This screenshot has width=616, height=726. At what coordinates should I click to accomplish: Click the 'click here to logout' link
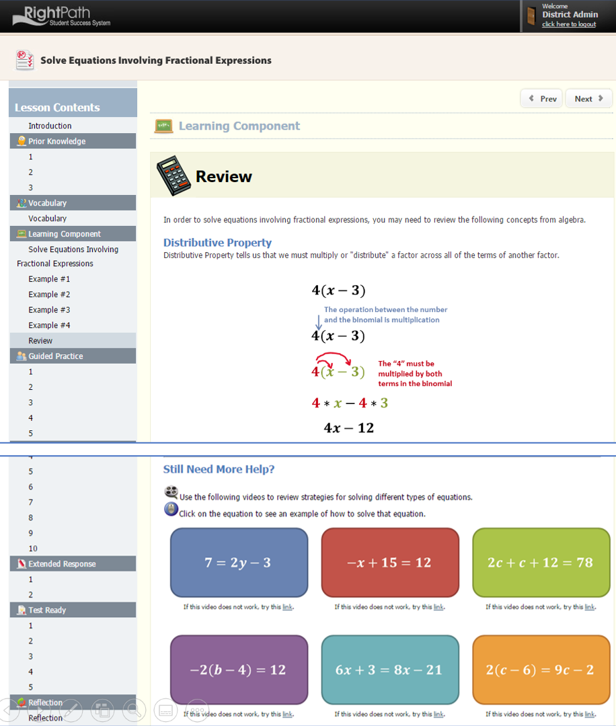coord(569,24)
